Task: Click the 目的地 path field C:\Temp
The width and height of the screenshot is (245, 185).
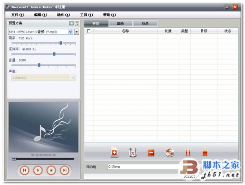Action: point(143,167)
